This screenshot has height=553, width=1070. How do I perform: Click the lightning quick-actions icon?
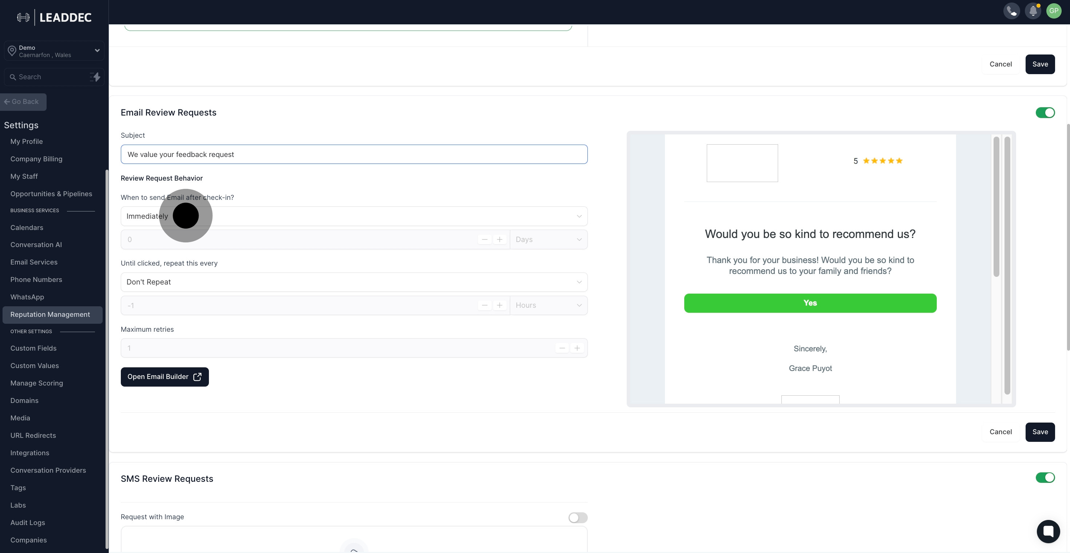click(95, 77)
